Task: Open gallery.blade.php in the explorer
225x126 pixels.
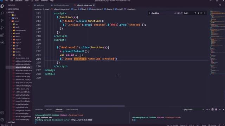Action: [x=22, y=95]
